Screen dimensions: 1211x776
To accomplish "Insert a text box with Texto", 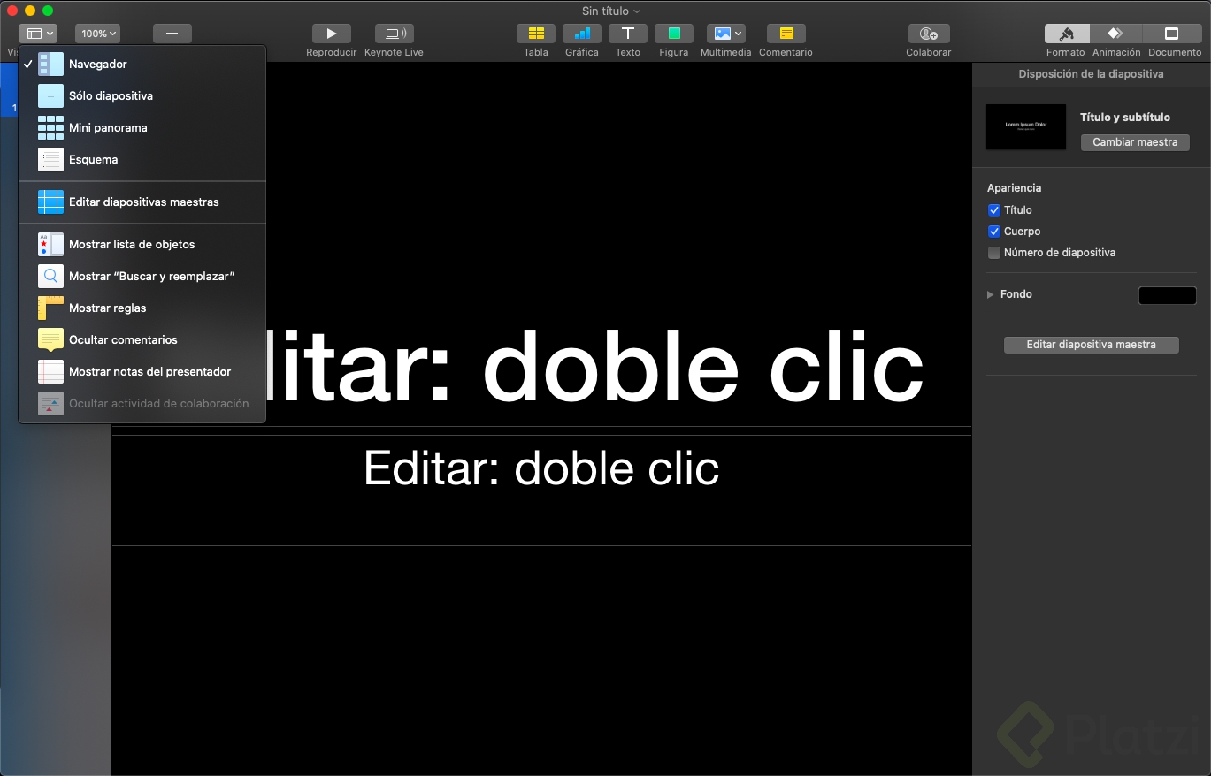I will [628, 34].
